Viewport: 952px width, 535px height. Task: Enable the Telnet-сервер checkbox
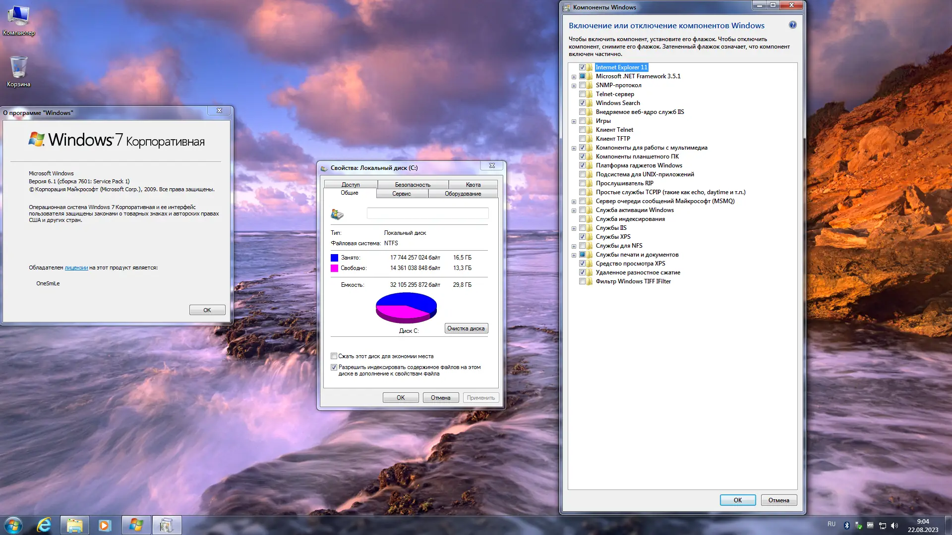[583, 94]
